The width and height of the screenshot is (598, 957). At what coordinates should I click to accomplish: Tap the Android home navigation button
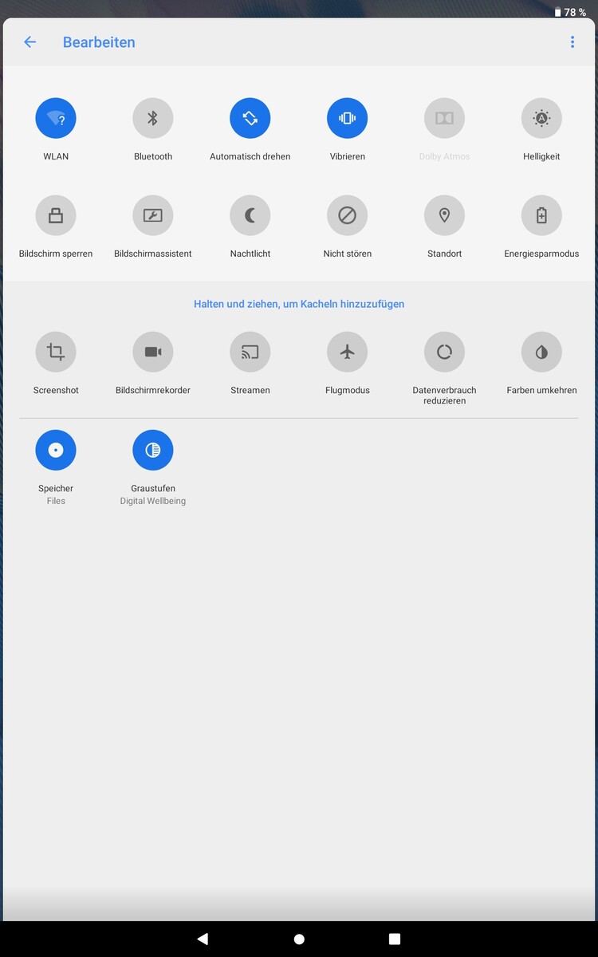pyautogui.click(x=299, y=939)
